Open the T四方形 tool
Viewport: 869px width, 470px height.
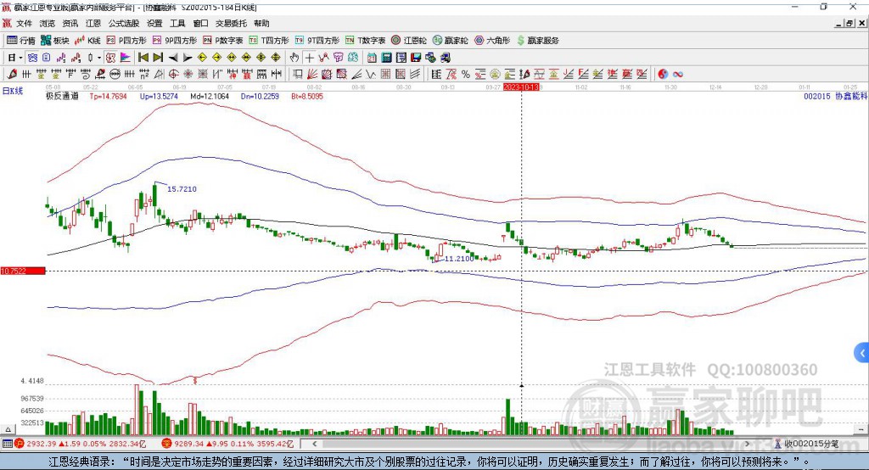pos(269,41)
